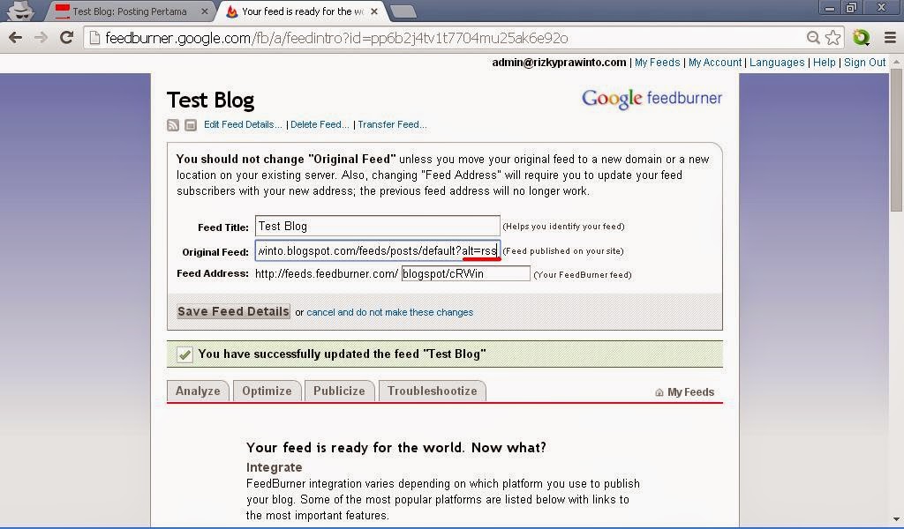Open the green extension icon in toolbar
Viewport: 904px width, 529px height.
pos(861,38)
